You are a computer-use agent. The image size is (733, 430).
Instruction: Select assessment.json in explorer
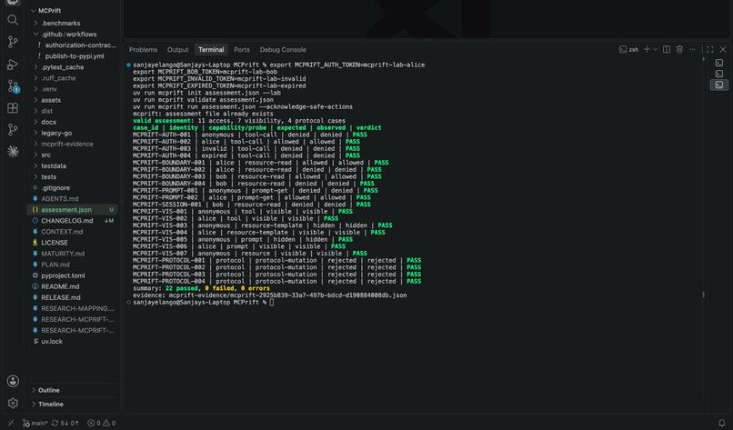click(73, 210)
